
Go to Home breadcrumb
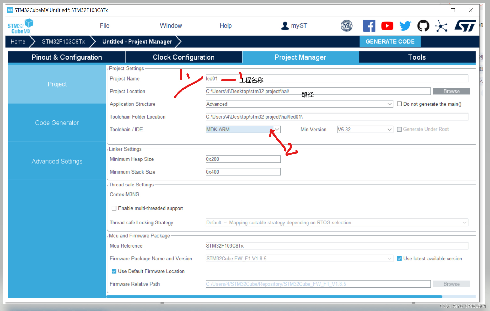[18, 42]
